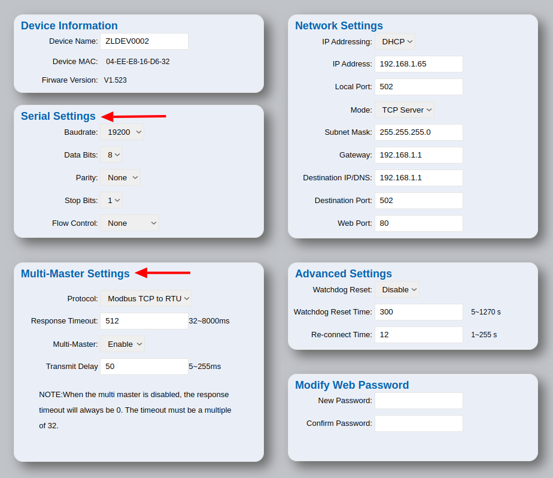Expand the Mode dropdown showing TCP Server
This screenshot has height=478, width=553.
click(405, 110)
